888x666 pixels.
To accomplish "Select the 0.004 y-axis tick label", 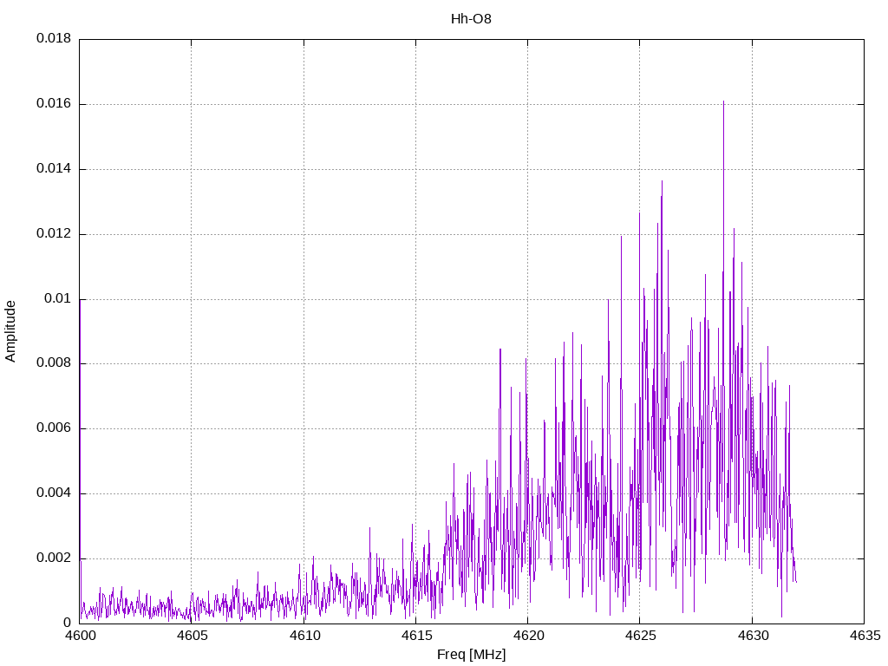I will click(x=54, y=493).
